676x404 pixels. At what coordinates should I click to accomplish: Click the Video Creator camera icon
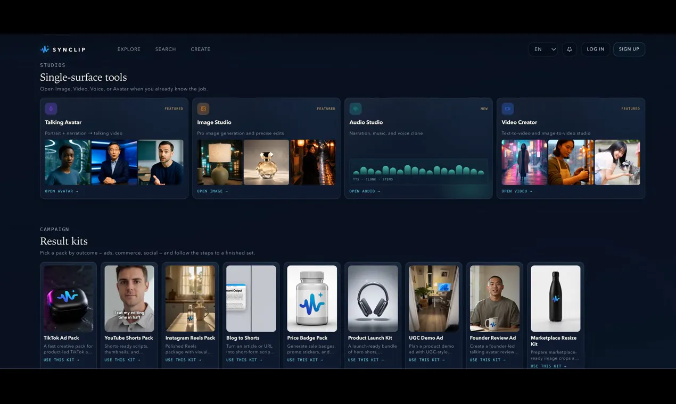pyautogui.click(x=508, y=108)
